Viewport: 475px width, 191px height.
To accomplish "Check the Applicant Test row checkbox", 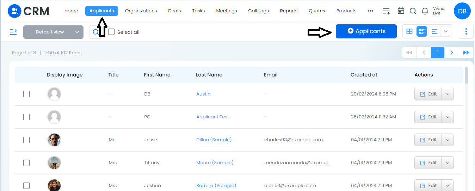I will (x=26, y=117).
